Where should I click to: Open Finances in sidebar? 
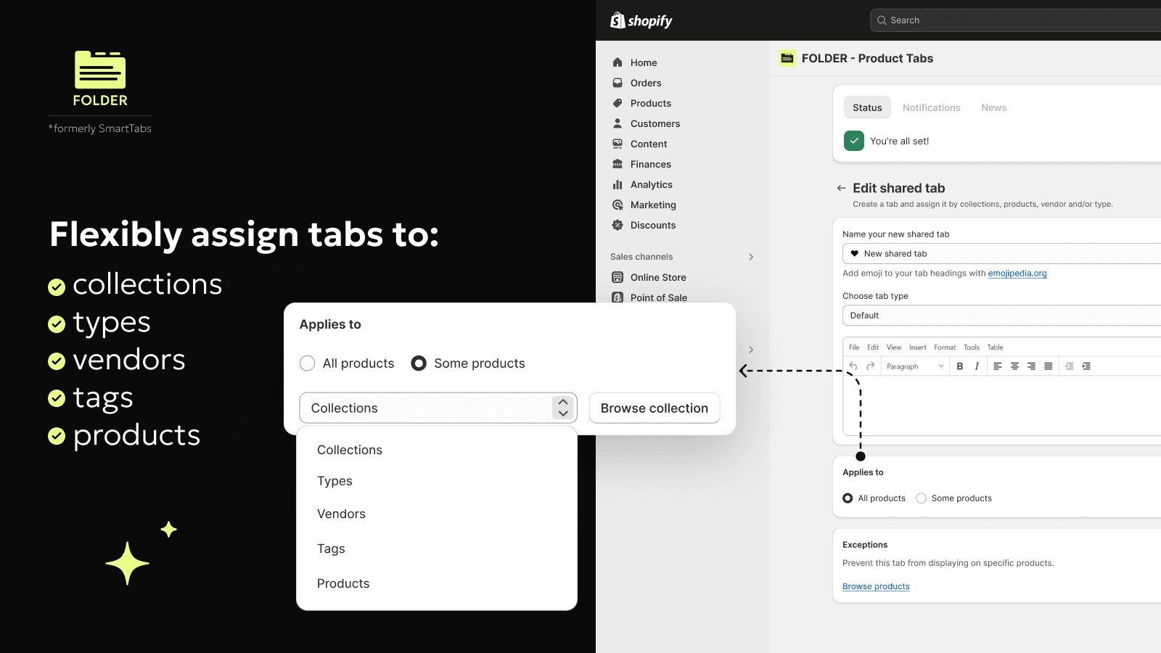click(651, 164)
